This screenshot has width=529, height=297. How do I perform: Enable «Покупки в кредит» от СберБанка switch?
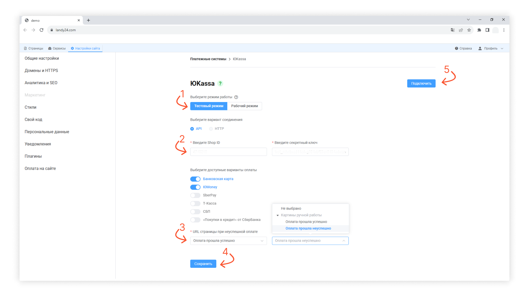coord(195,220)
